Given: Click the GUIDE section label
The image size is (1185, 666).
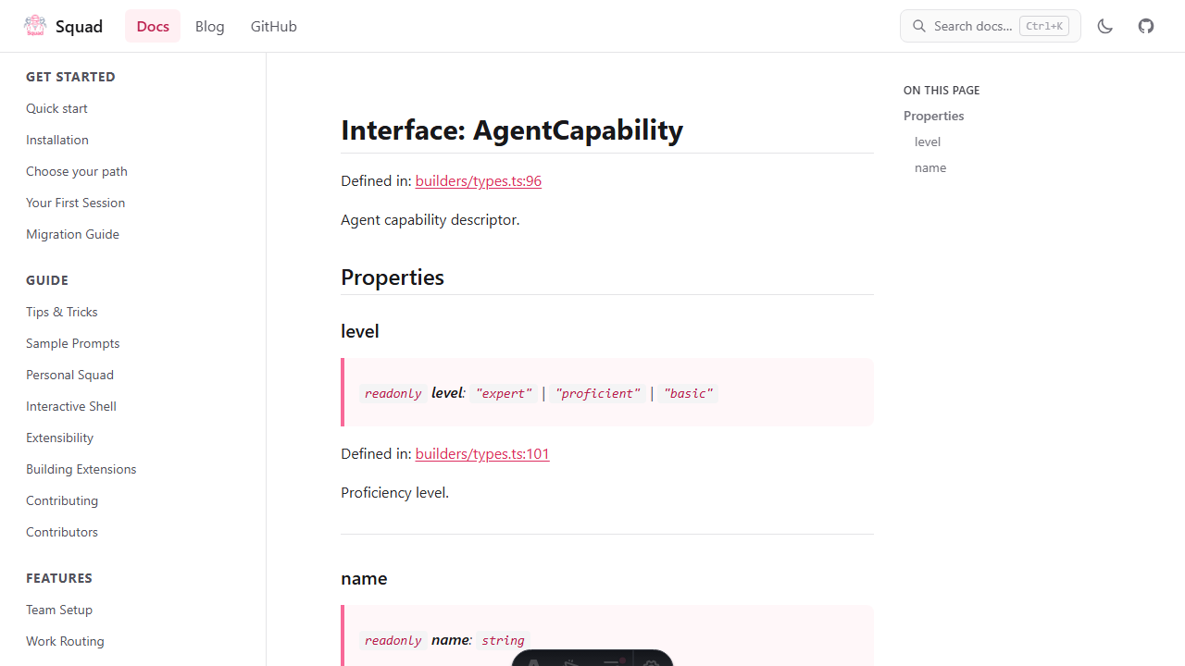Looking at the screenshot, I should 47,280.
